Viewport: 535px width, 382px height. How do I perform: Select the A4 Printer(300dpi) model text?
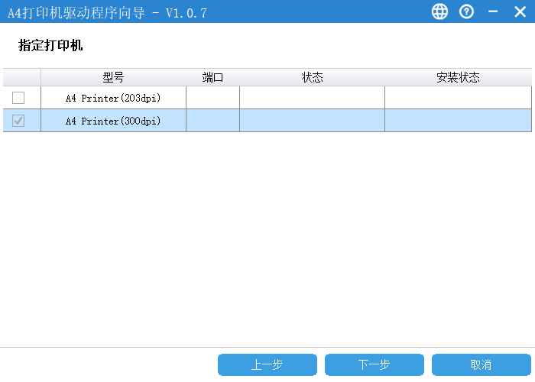click(x=113, y=121)
